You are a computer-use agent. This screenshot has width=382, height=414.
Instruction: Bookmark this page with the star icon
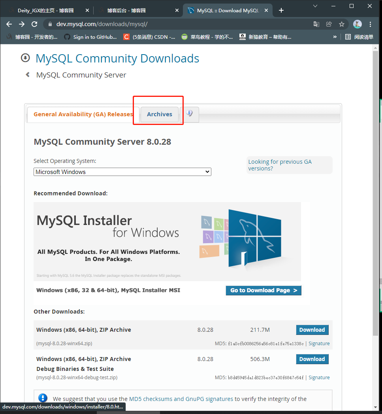(342, 24)
